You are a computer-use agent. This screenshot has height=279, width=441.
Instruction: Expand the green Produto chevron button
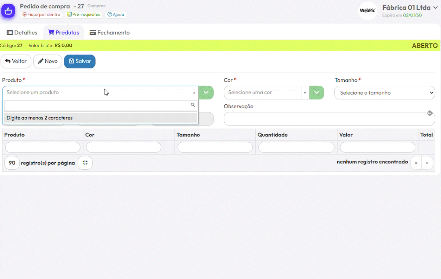coord(206,93)
